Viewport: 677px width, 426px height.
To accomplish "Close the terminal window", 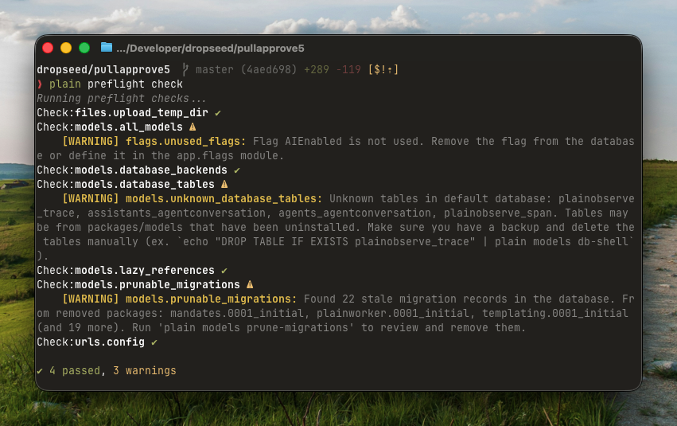I will click(49, 48).
